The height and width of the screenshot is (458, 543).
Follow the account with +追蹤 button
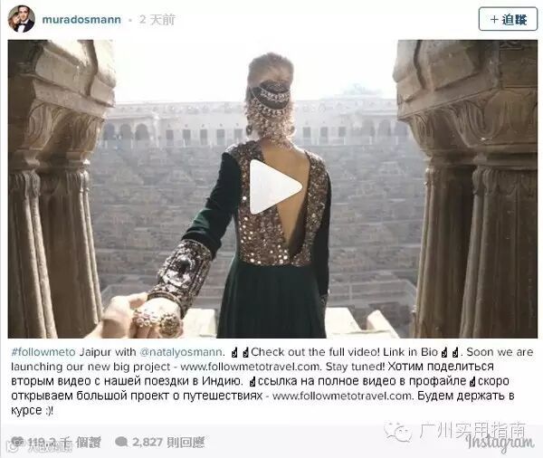[x=508, y=19]
